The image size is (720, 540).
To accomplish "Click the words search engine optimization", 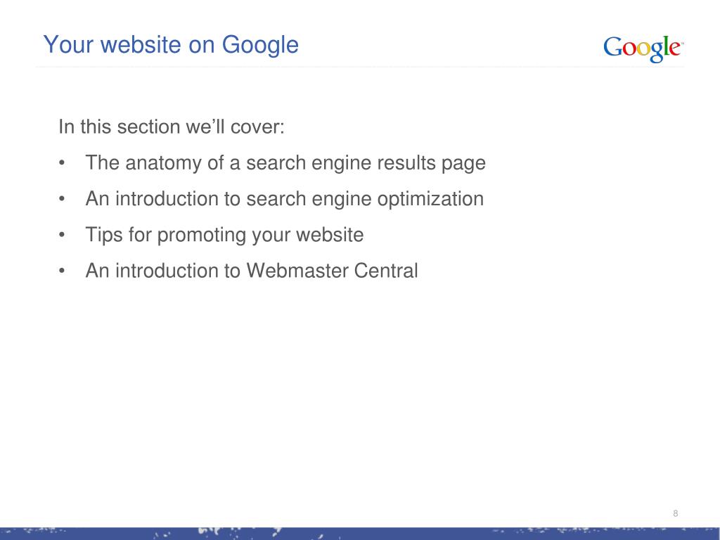I will (365, 199).
